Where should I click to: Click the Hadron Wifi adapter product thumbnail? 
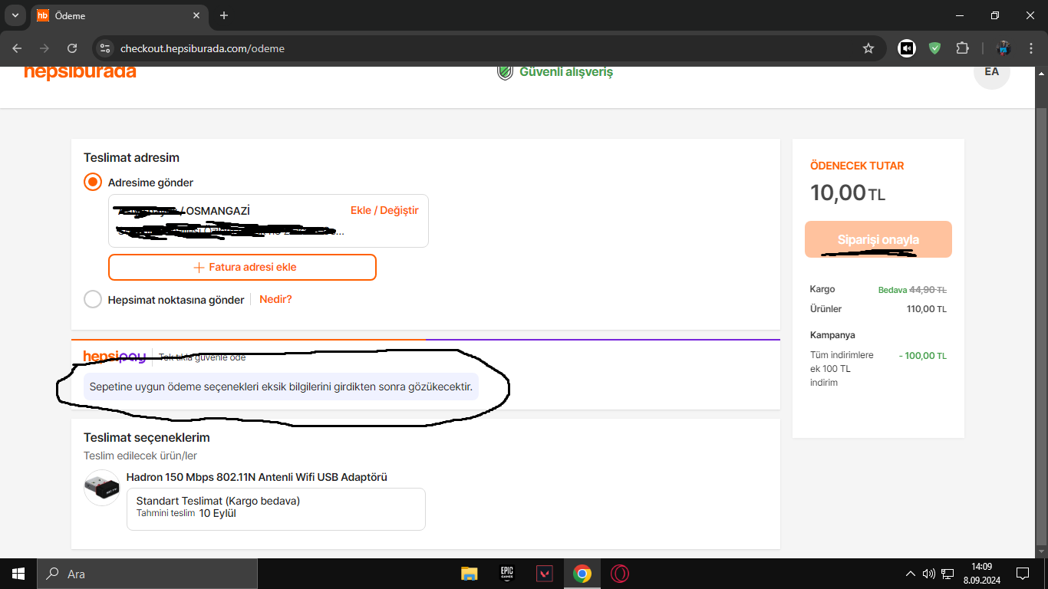[102, 488]
